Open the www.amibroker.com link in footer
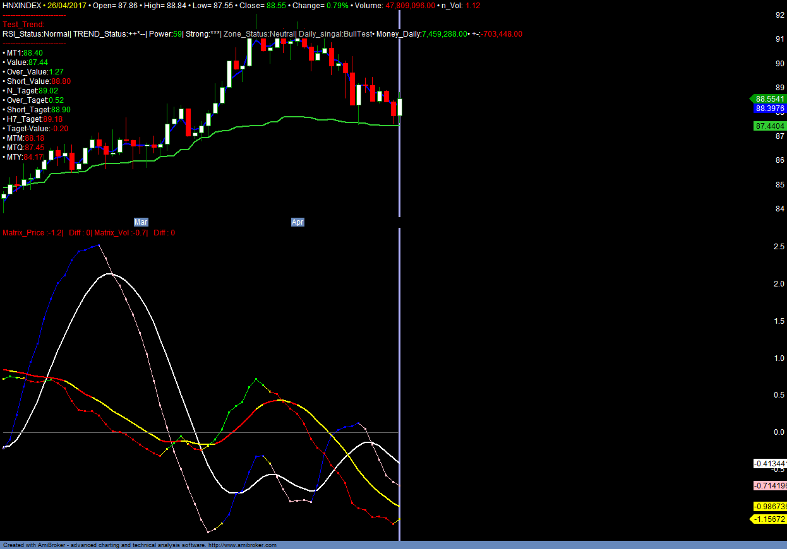Viewport: 787px width, 549px height. click(243, 545)
